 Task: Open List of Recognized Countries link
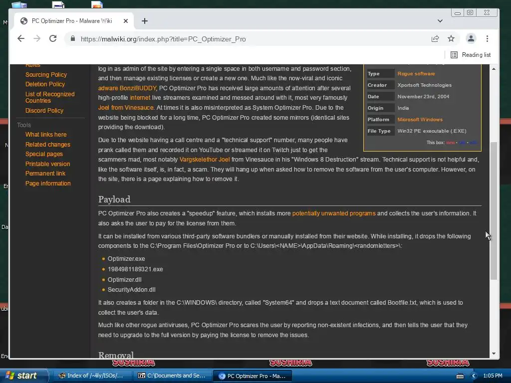[x=50, y=97]
